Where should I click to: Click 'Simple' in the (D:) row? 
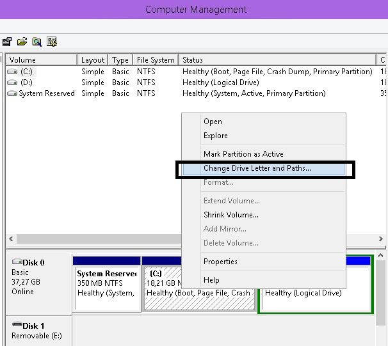coord(93,83)
